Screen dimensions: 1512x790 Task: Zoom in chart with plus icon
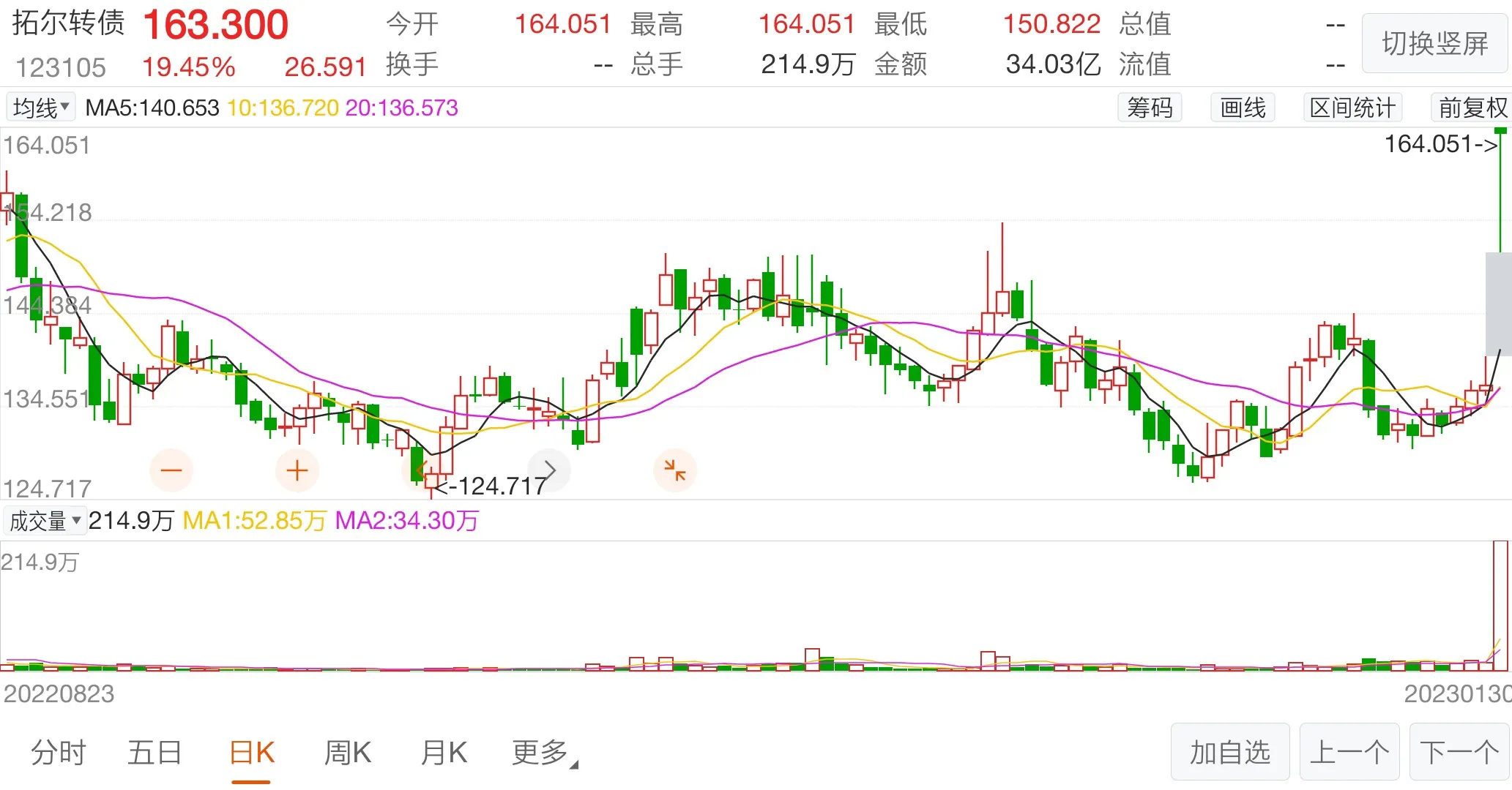point(297,470)
